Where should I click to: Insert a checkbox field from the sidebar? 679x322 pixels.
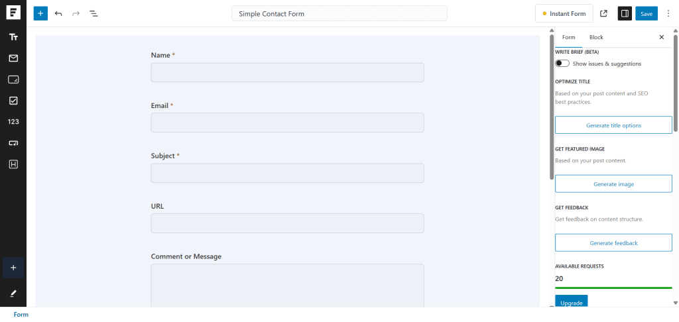pyautogui.click(x=13, y=101)
